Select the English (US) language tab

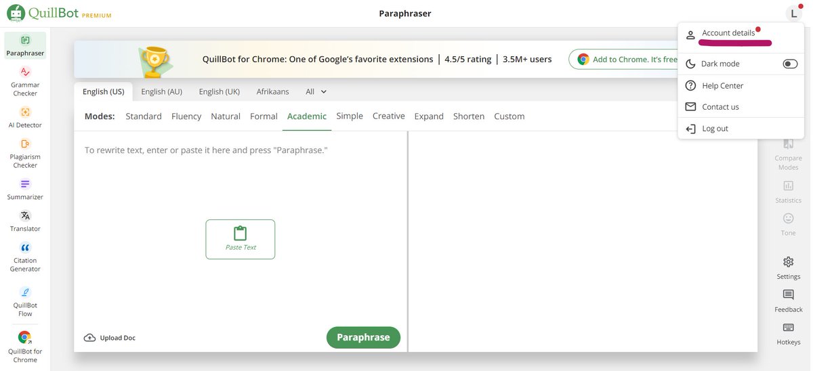tap(103, 91)
